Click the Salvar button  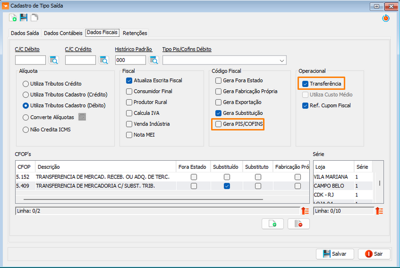click(x=335, y=254)
